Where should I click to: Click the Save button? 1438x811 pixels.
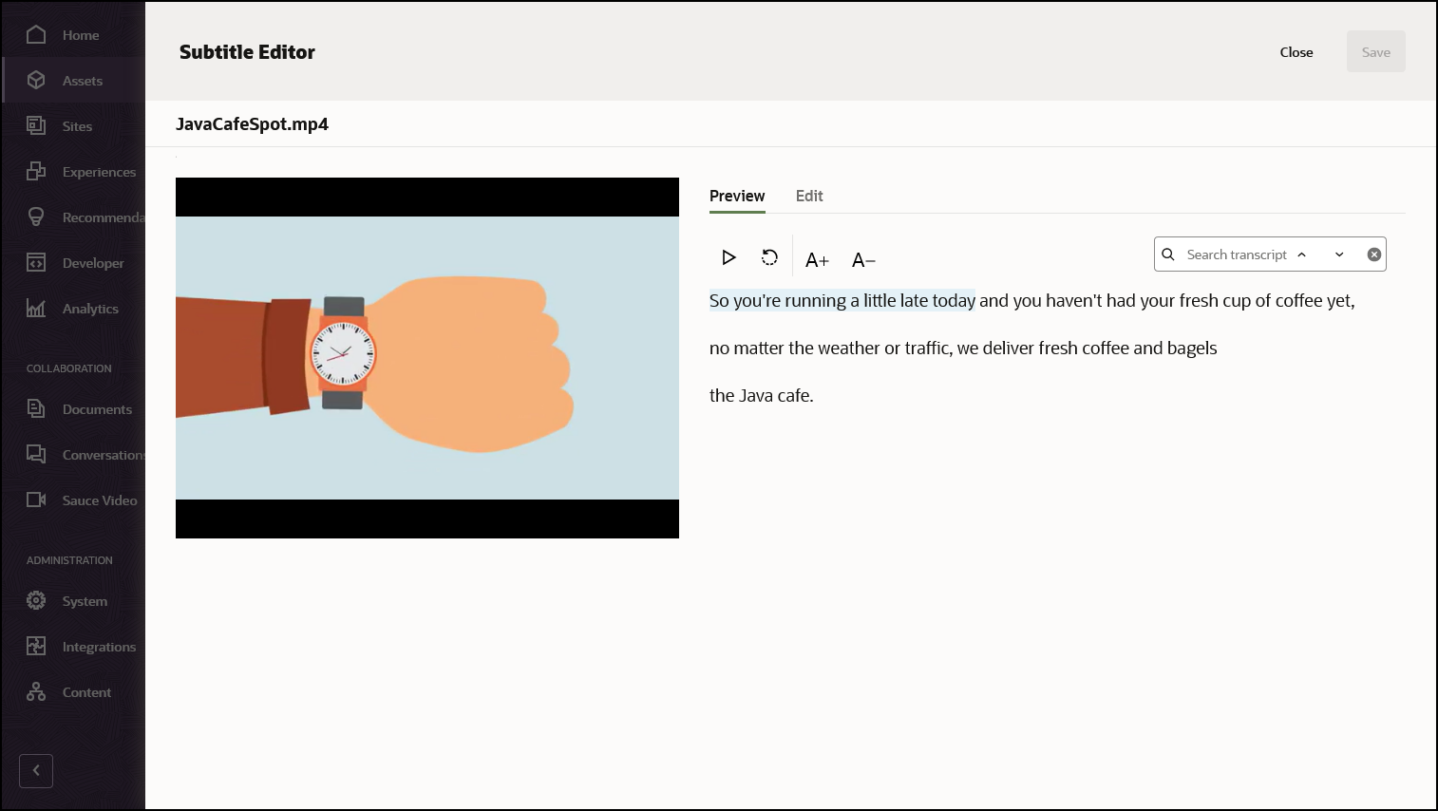(1376, 52)
